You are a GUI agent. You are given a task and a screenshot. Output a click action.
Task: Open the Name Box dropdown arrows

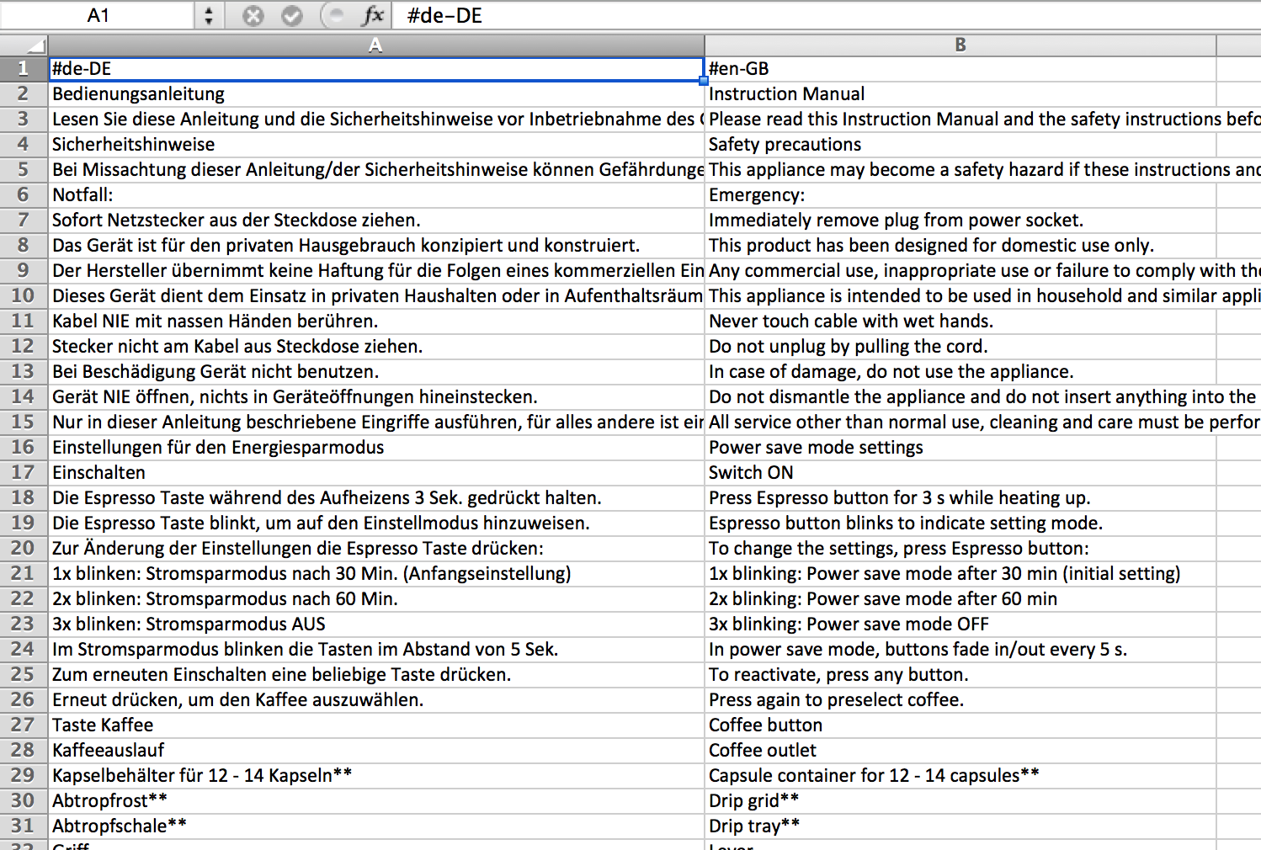pos(209,16)
